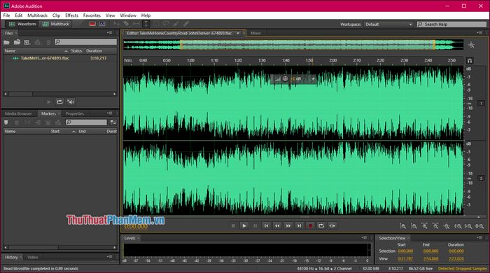490x273 pixels.
Task: Click the zoom navigator icon beside overview waveform
Action: 471,45
